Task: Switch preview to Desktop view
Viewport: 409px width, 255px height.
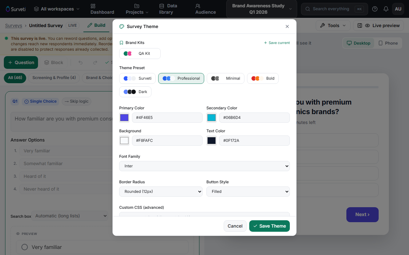Action: coord(359,43)
